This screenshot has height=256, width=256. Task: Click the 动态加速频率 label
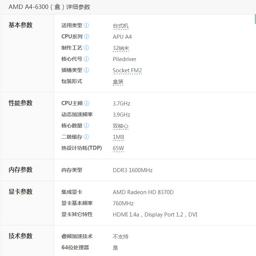tap(77, 114)
